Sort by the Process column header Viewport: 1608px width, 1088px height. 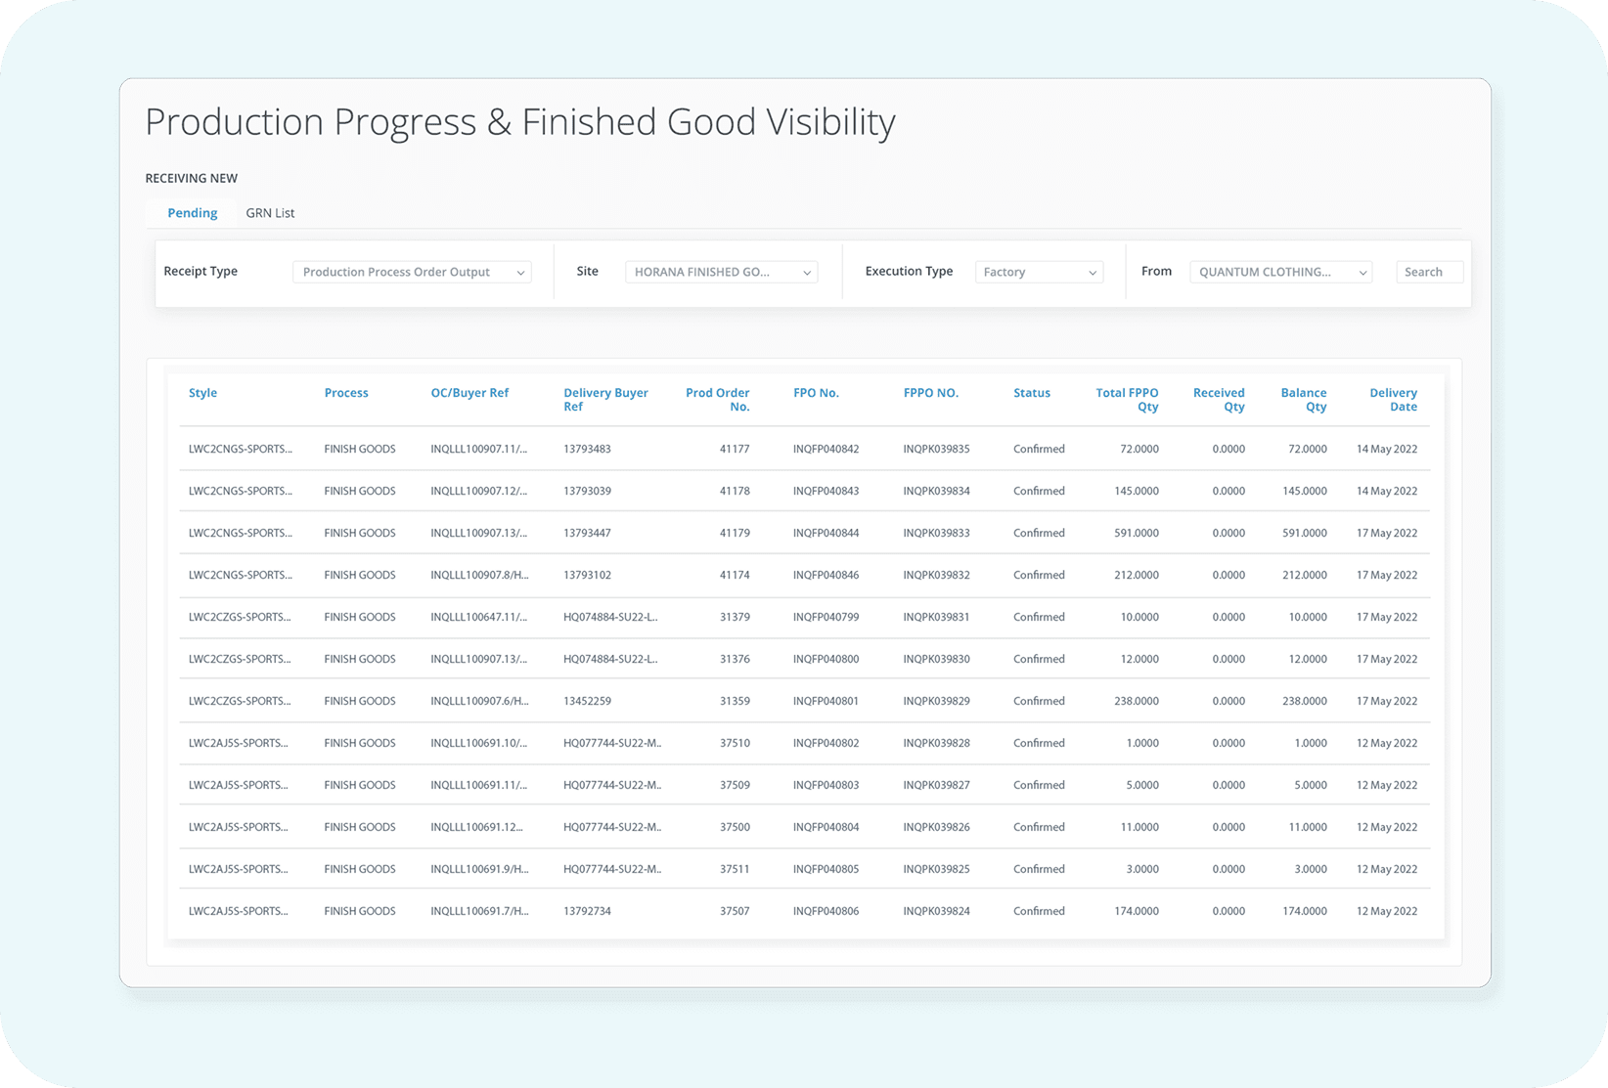coord(346,393)
